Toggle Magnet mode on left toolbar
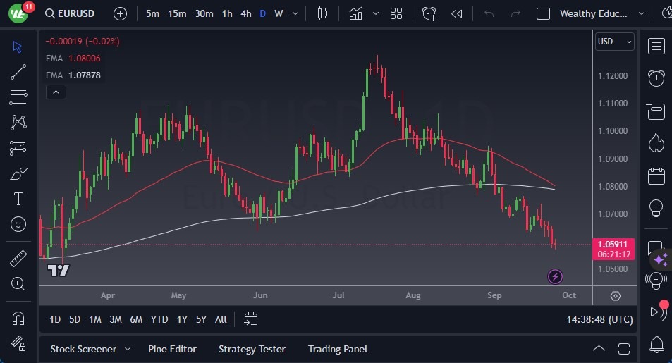The height and width of the screenshot is (363, 672). click(18, 318)
